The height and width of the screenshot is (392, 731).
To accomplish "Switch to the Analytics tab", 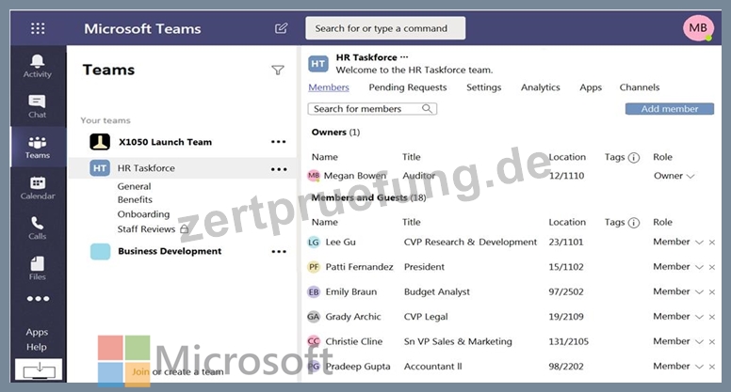I will (x=541, y=87).
